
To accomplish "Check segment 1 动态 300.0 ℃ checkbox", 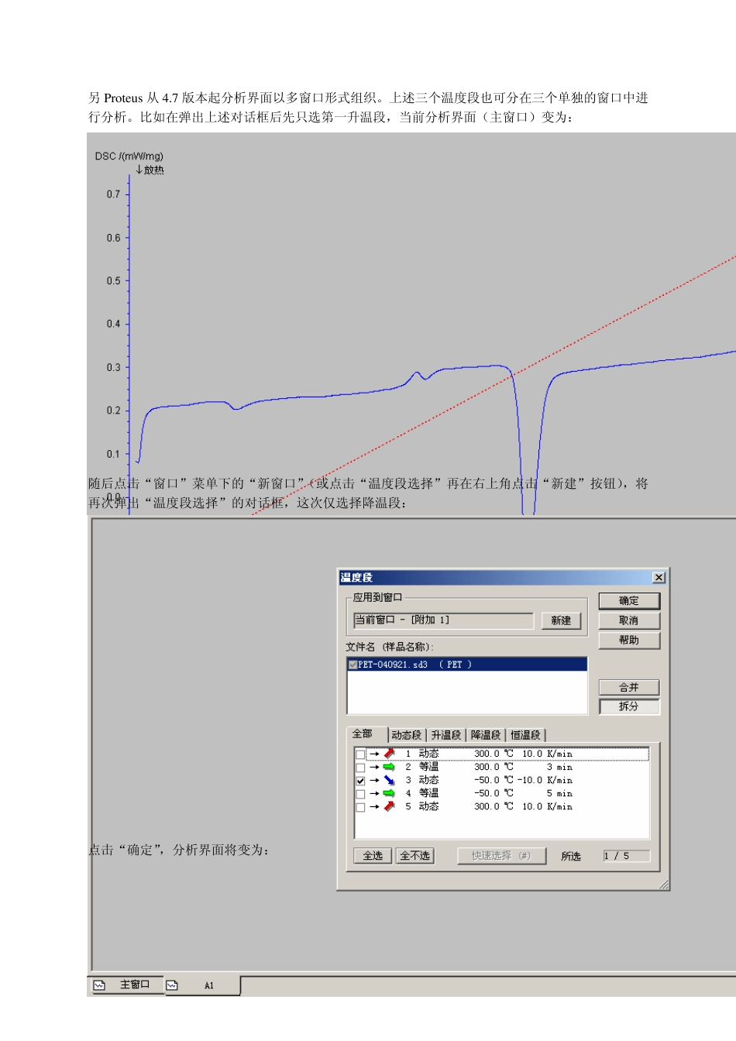I will (360, 754).
